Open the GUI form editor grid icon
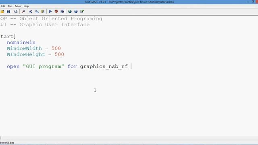258x145 pixels. [x=62, y=11]
